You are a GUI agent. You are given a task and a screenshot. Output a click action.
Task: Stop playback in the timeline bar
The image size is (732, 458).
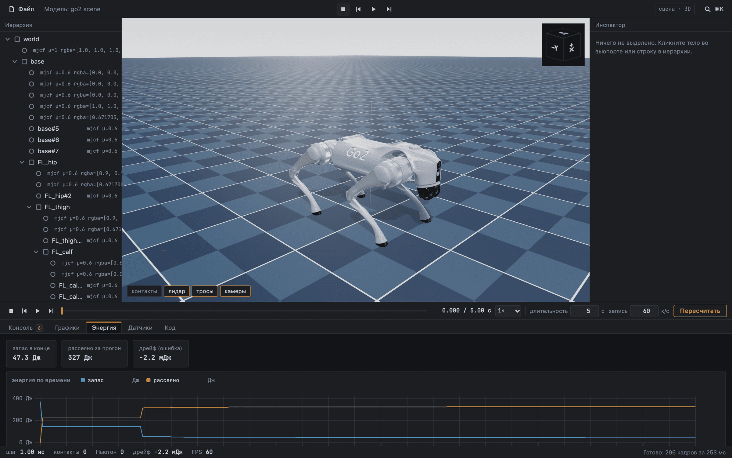[x=11, y=311]
